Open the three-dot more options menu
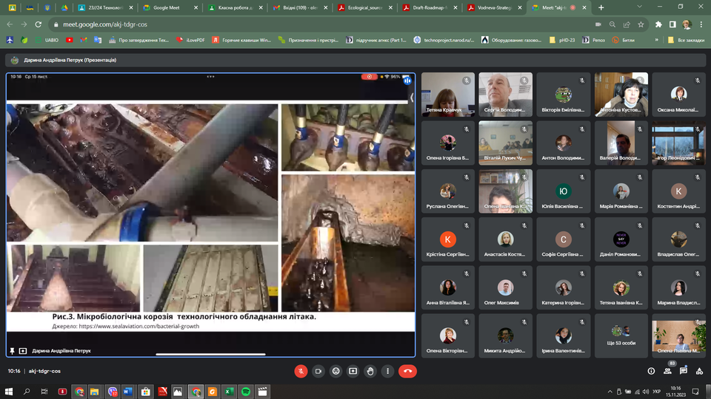This screenshot has width=711, height=399. [x=387, y=371]
